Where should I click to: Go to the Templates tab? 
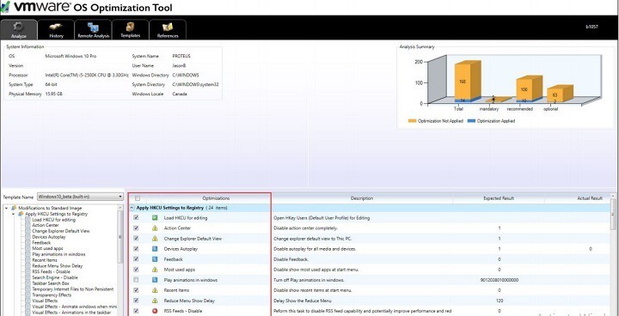pos(131,29)
